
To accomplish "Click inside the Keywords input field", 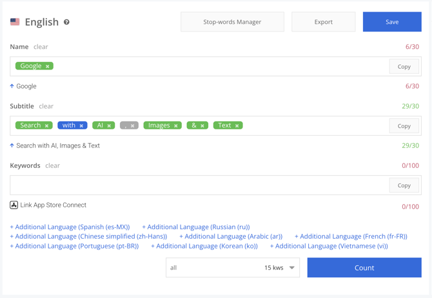I will pos(193,185).
